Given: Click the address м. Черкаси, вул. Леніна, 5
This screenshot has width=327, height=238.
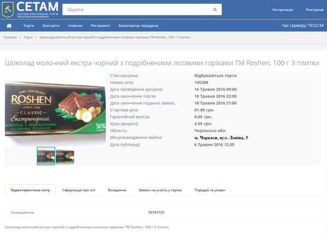Looking at the screenshot, I should point(221,137).
